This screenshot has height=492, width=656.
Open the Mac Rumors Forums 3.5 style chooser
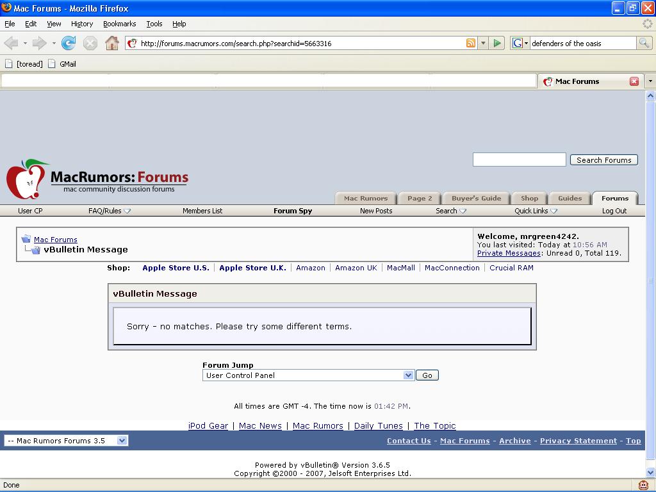(66, 441)
